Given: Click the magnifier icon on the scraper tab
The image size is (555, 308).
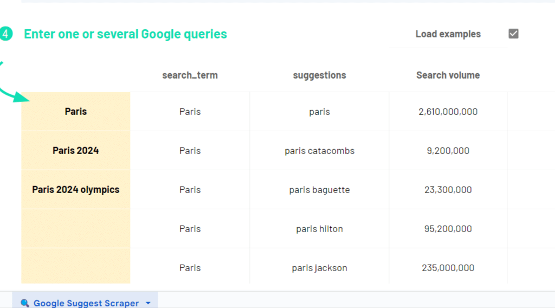Looking at the screenshot, I should pos(25,303).
